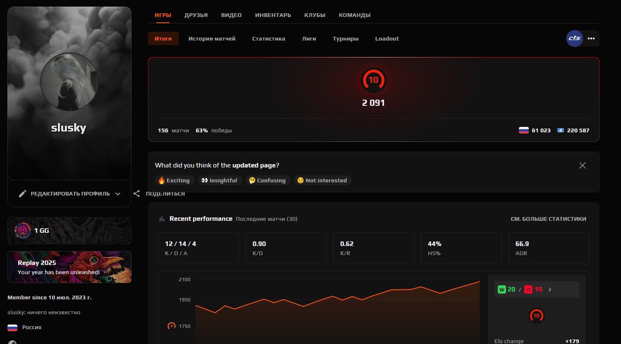621x344 pixels.
Task: Click the bar chart icon near Recent performance
Action: (x=162, y=219)
